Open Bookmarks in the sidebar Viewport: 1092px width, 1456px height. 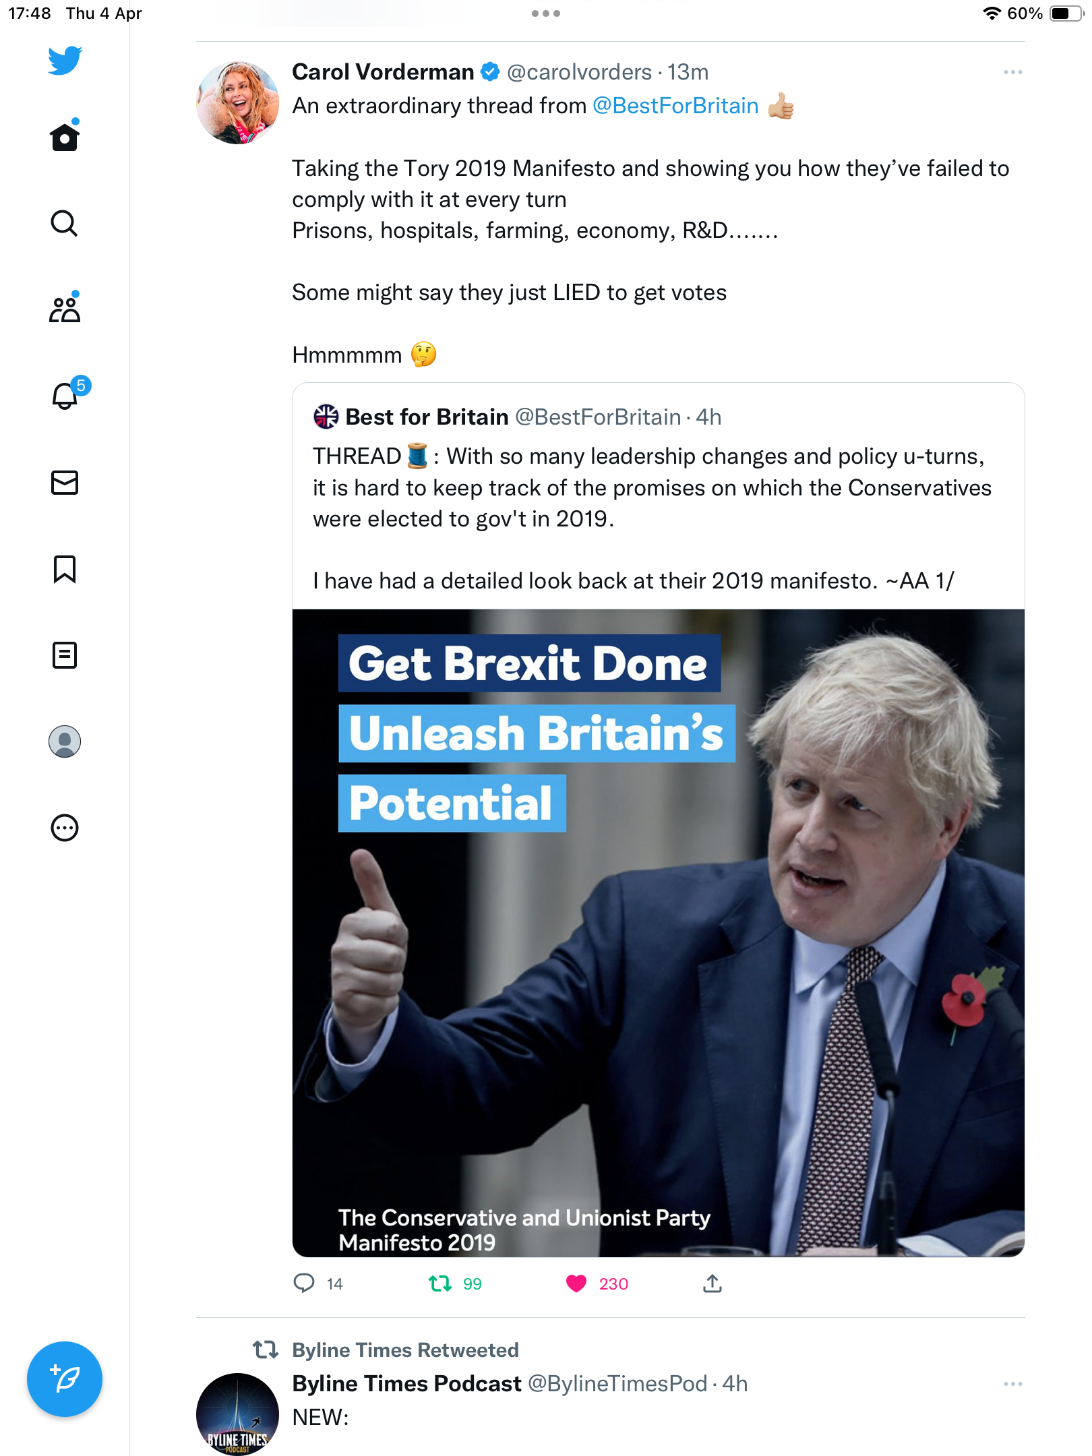[65, 569]
